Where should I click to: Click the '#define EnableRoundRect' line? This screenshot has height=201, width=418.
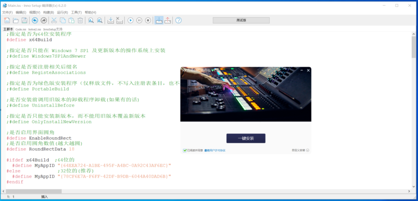[x=39, y=138]
